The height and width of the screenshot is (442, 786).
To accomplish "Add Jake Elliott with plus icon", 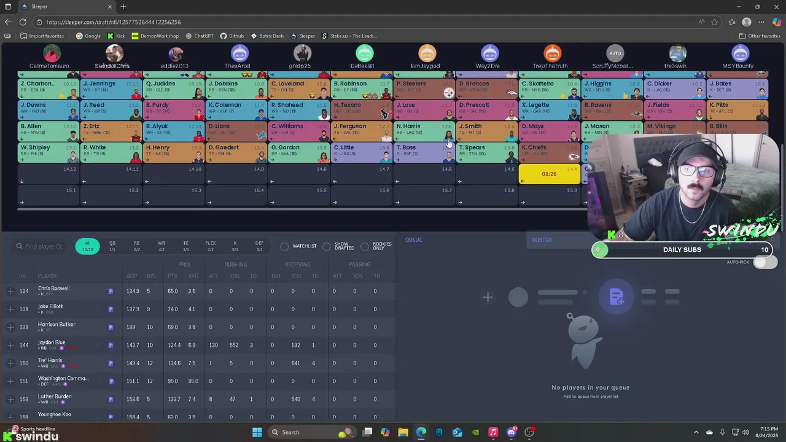I will [x=10, y=309].
